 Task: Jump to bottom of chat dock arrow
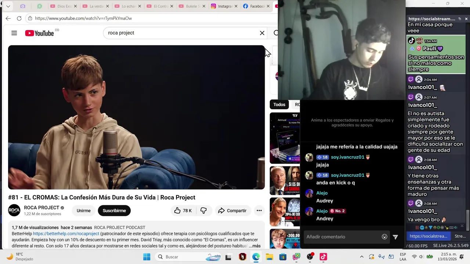coord(462,225)
